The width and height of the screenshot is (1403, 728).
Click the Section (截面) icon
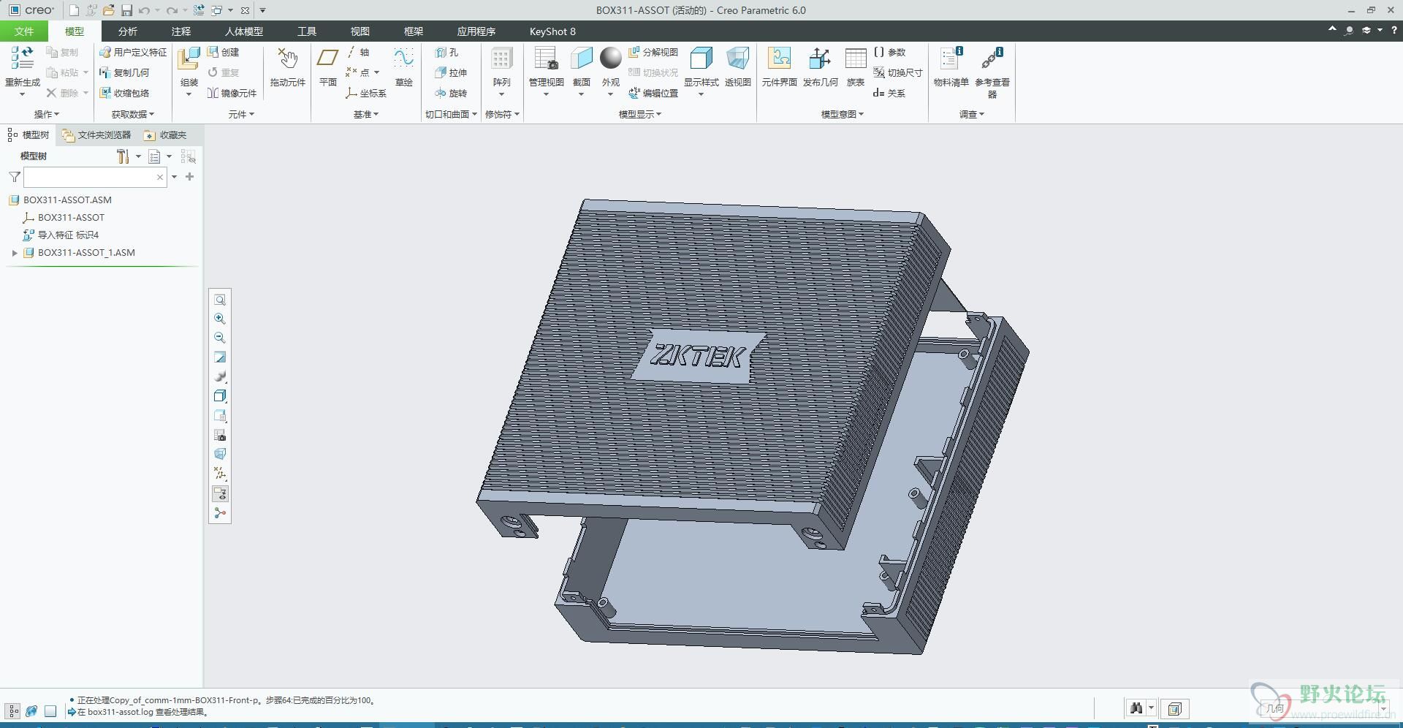(x=582, y=58)
